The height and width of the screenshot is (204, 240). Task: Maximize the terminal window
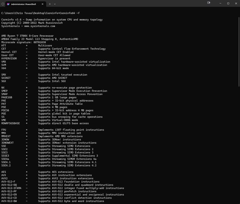[x=228, y=3]
